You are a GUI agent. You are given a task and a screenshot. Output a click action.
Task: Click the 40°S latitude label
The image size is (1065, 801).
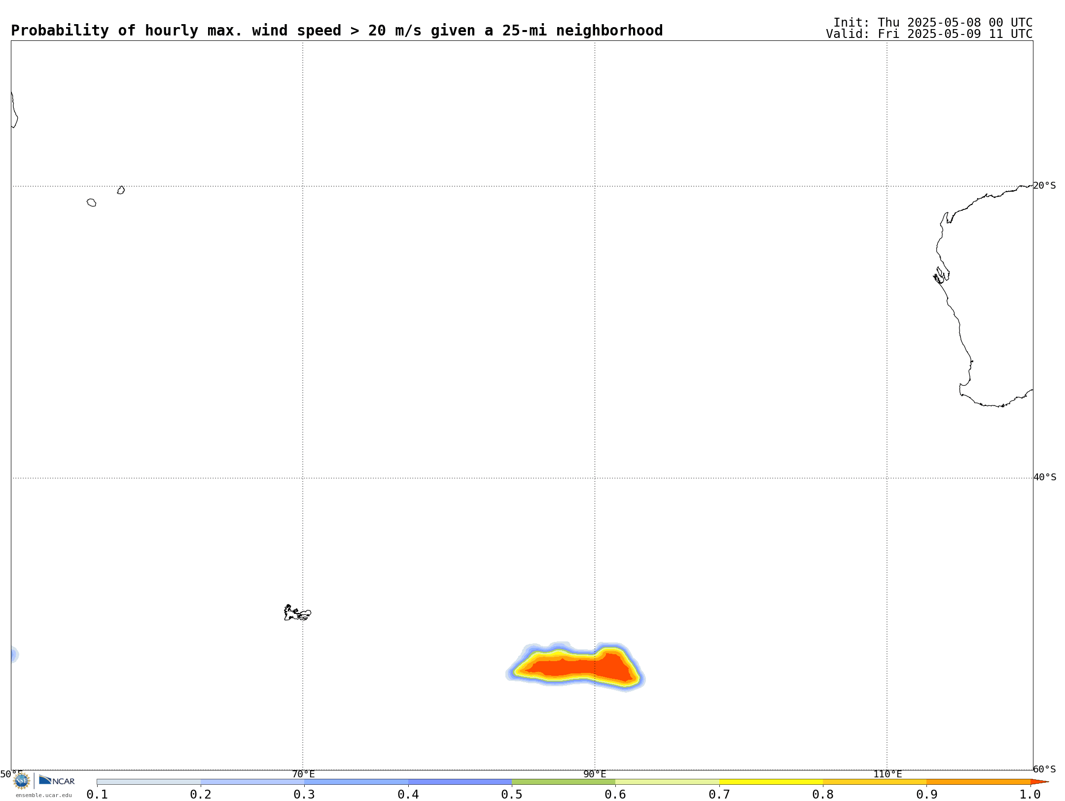1044,477
